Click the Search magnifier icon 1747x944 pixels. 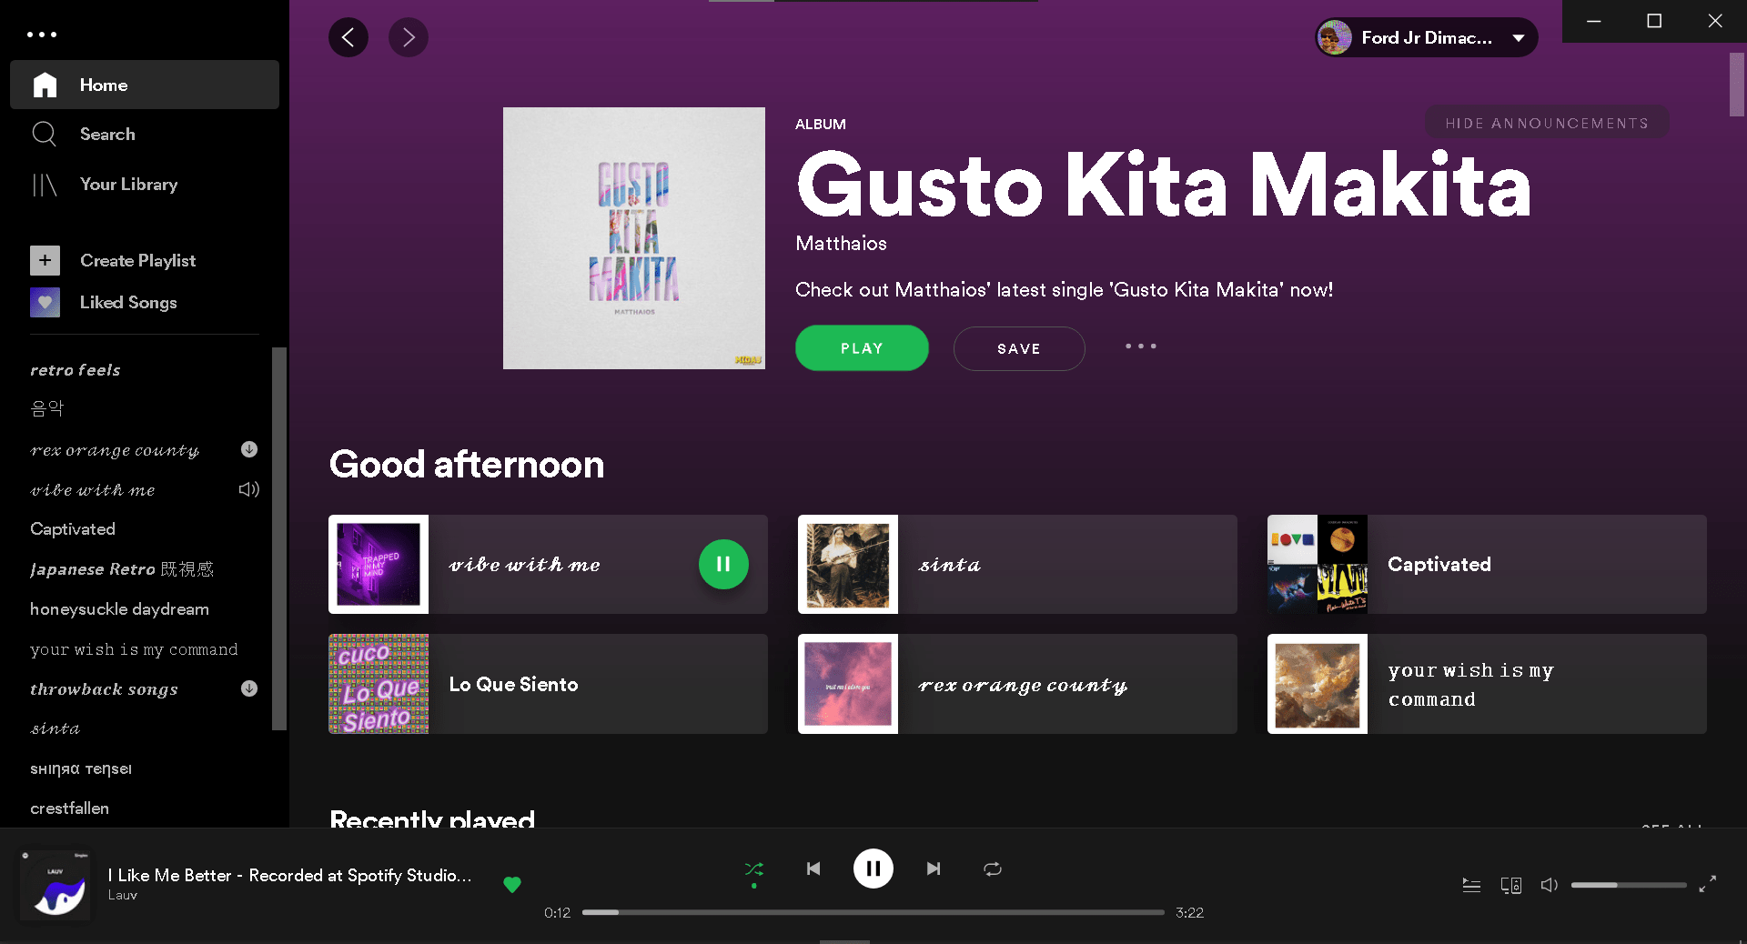point(45,134)
